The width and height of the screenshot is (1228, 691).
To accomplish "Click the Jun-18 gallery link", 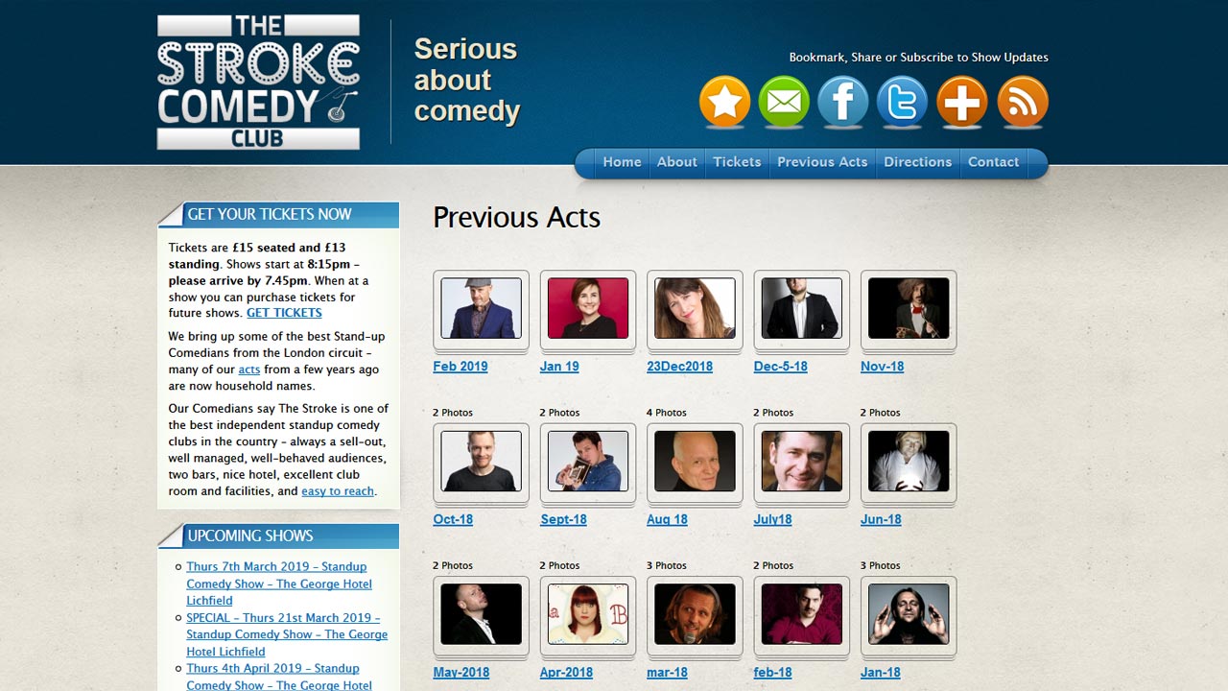I will point(881,519).
